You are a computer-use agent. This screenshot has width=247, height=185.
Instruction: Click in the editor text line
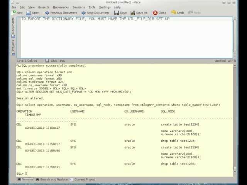click(95, 19)
